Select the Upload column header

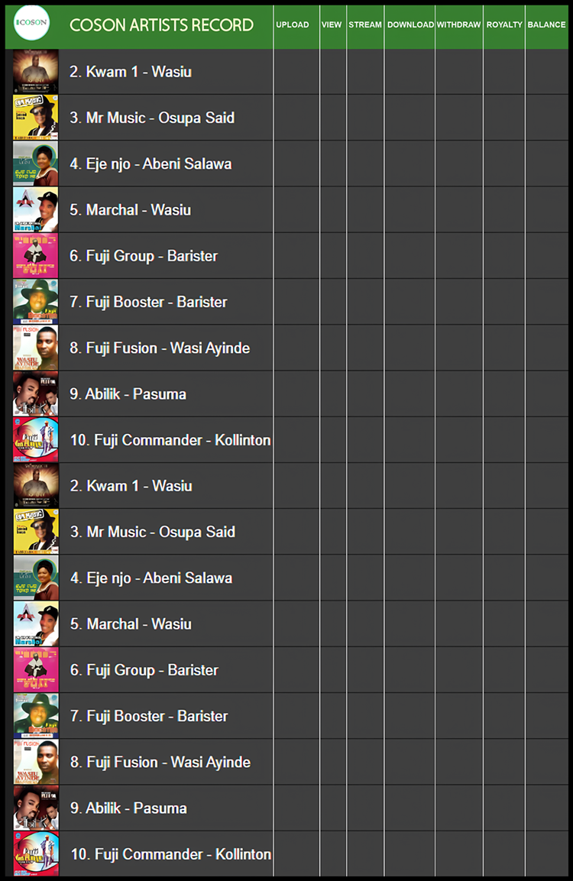click(293, 24)
